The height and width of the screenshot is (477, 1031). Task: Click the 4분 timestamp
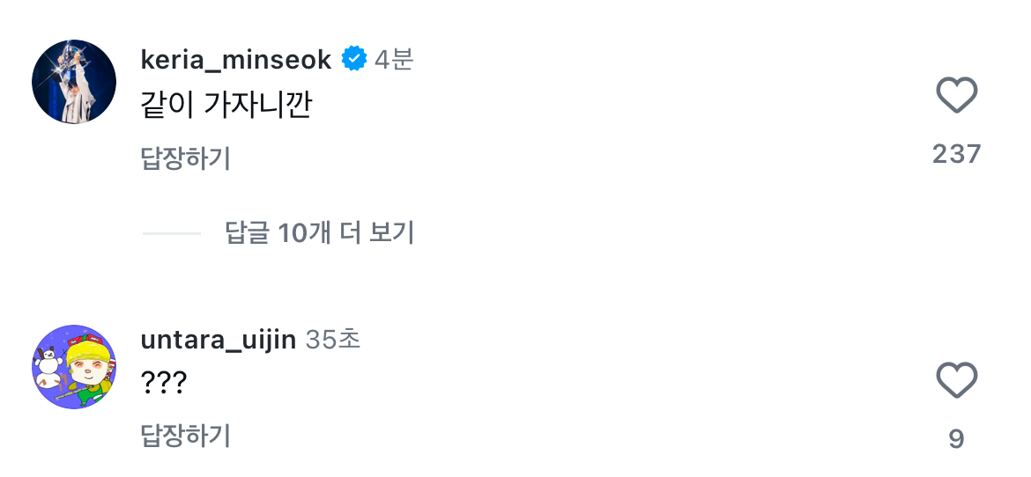pyautogui.click(x=393, y=59)
